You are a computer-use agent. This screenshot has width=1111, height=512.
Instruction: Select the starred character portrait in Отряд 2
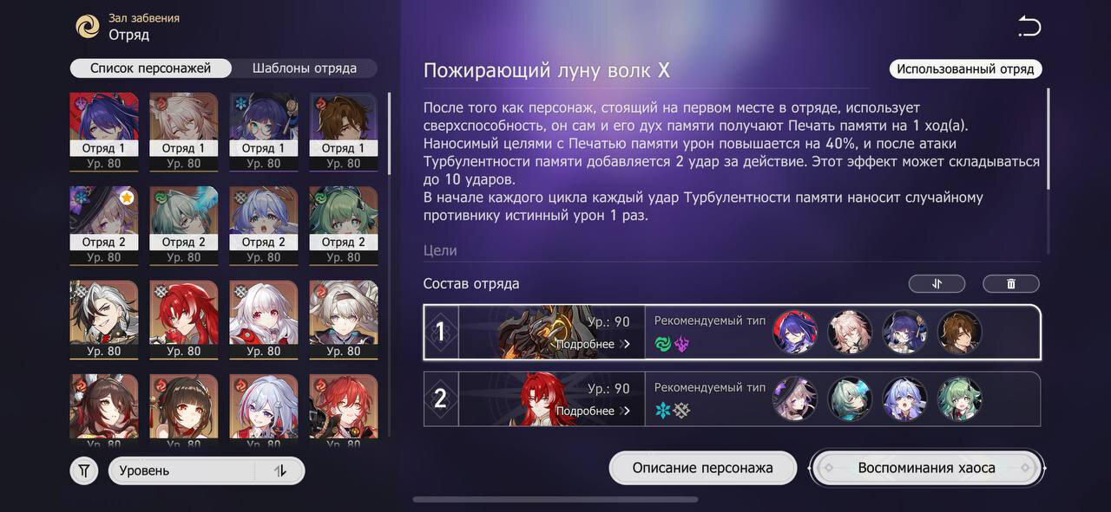pyautogui.click(x=104, y=225)
